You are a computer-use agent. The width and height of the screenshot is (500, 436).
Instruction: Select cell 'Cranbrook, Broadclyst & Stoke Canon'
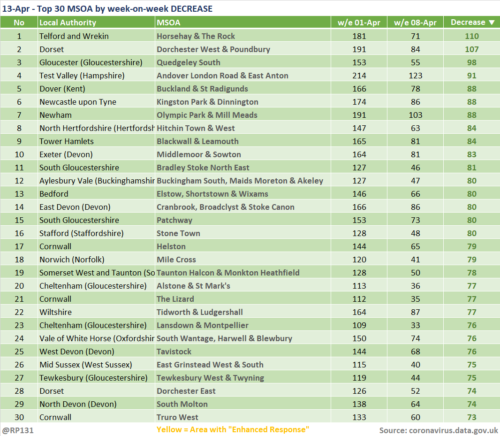(242, 207)
